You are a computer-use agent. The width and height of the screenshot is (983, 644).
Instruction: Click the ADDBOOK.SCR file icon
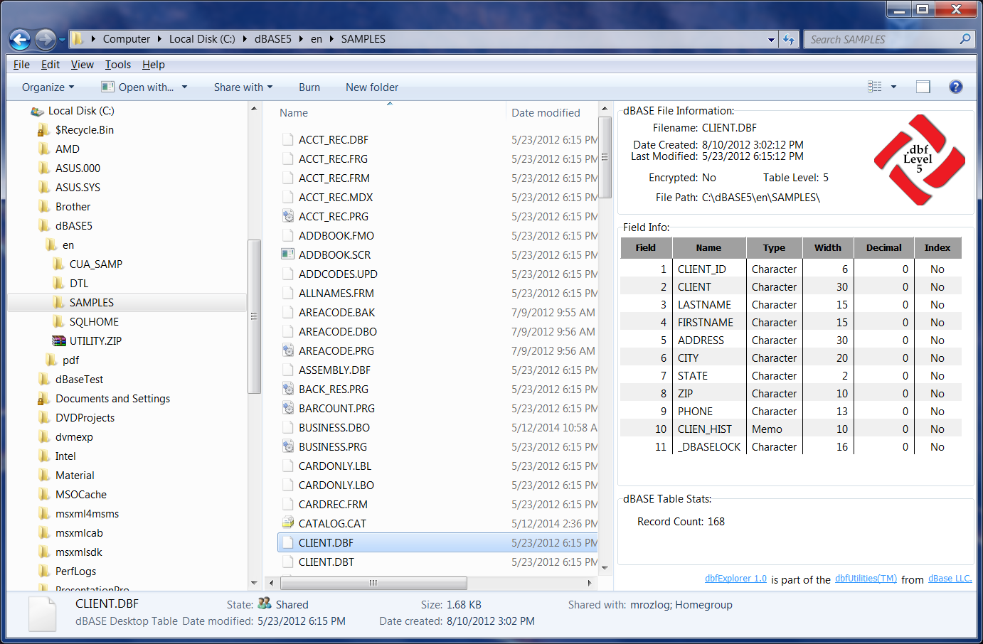(288, 254)
